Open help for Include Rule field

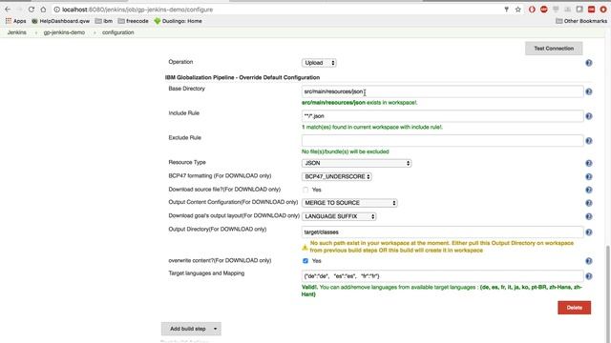pos(589,116)
